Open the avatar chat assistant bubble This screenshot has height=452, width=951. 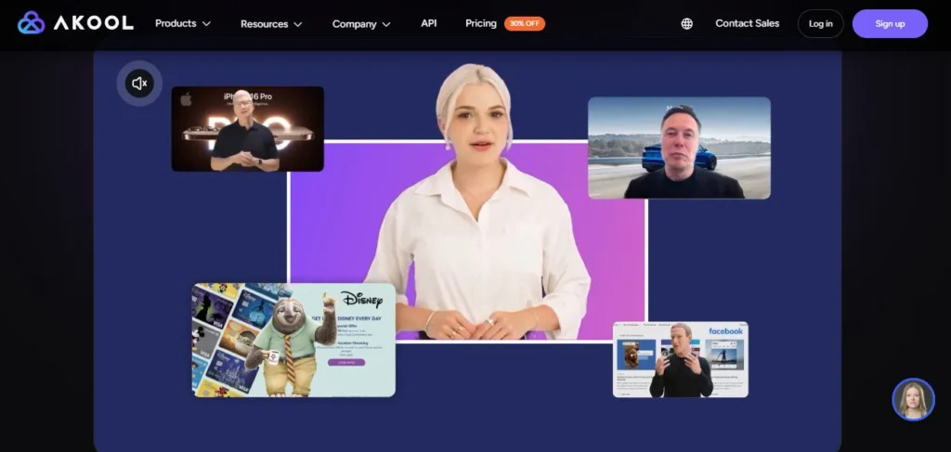pyautogui.click(x=913, y=399)
